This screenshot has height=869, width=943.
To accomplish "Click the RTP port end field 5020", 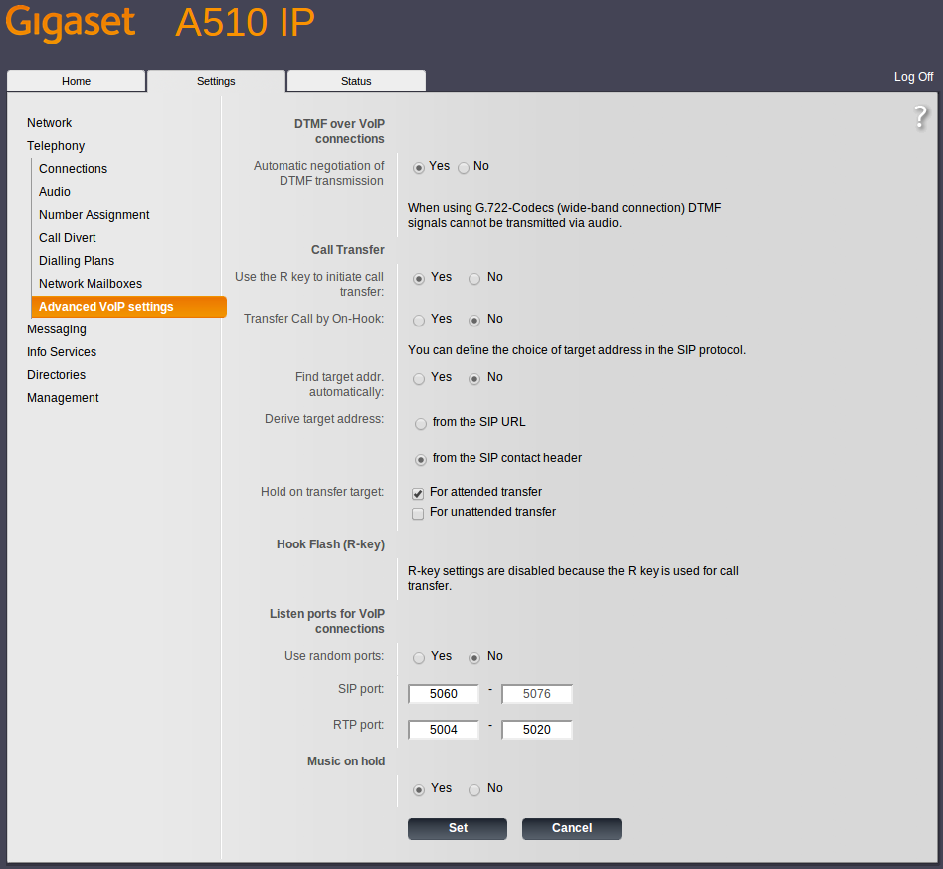I will click(x=537, y=730).
